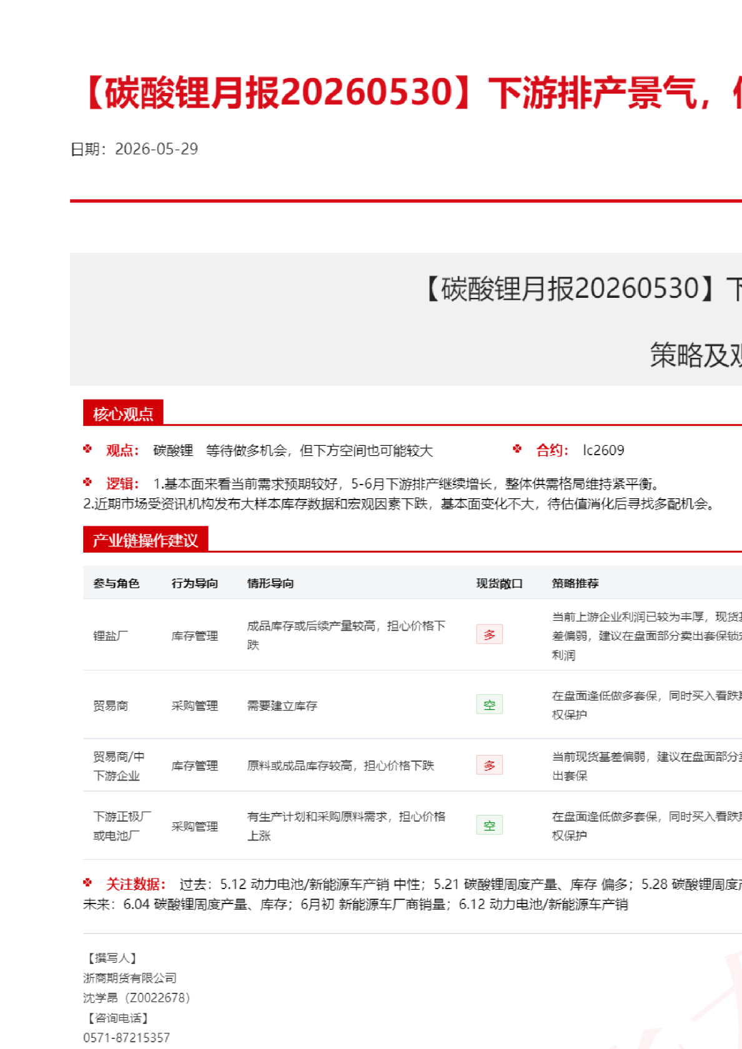
Task: Click 浙商期货有限公司 company name
Action: [x=130, y=978]
